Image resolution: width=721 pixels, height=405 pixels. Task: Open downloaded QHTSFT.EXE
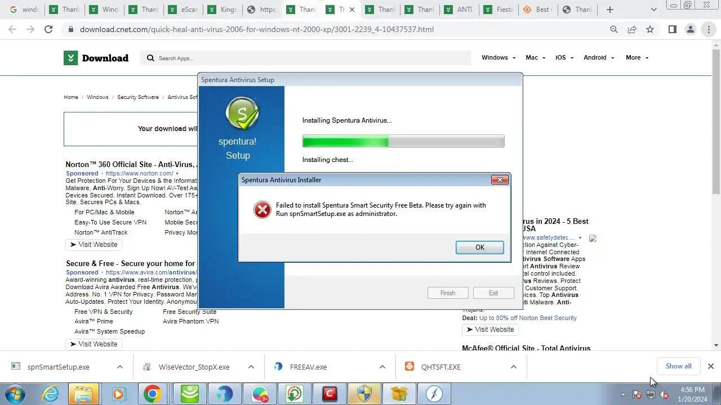tap(440, 367)
